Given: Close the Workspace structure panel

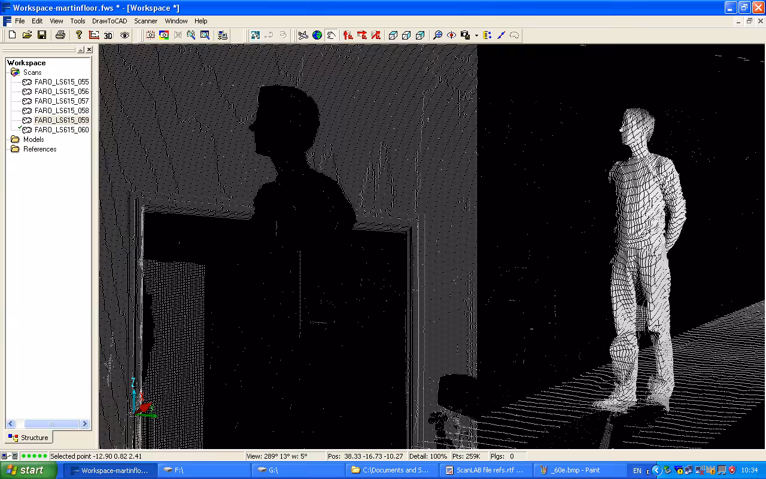Looking at the screenshot, I should (x=89, y=50).
